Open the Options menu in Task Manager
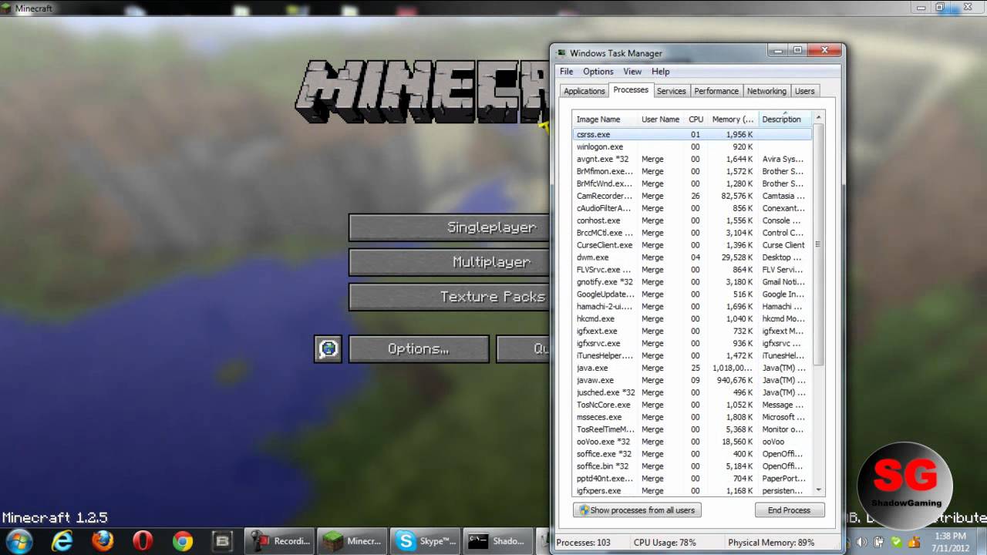 click(x=598, y=71)
